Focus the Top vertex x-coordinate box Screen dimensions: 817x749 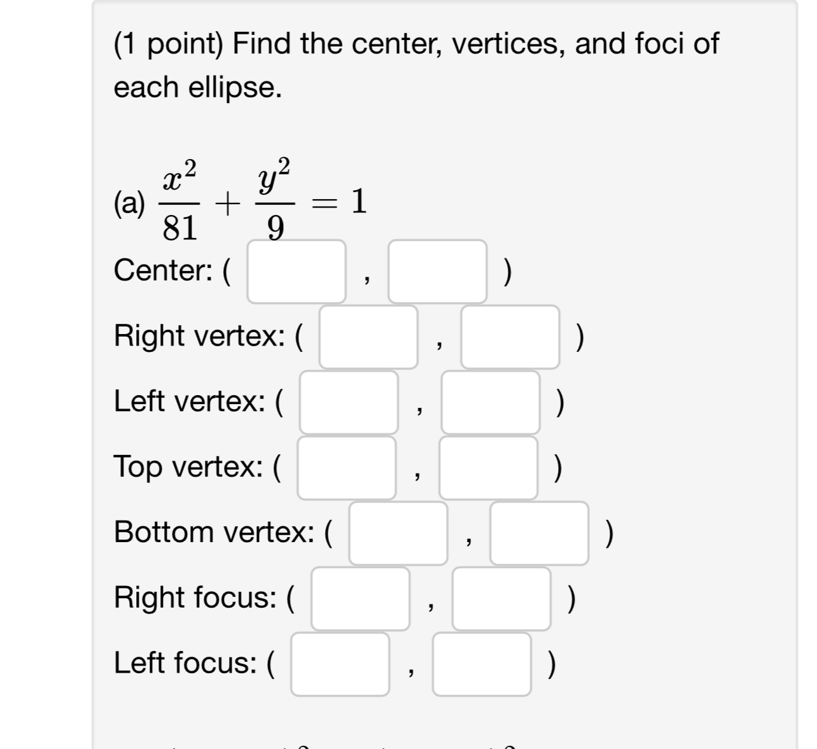point(347,468)
